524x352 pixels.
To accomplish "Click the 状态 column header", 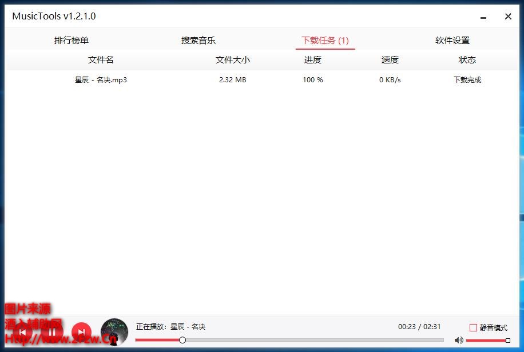I will pos(467,60).
